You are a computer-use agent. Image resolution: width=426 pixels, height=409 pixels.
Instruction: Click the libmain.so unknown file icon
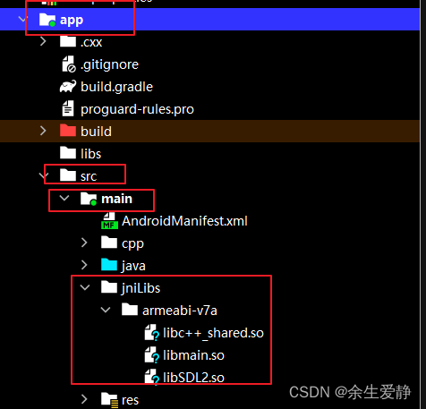[x=152, y=355]
